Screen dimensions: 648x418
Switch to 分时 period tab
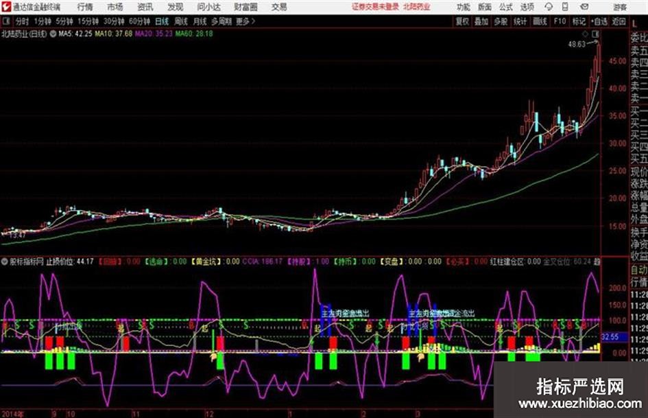click(23, 21)
